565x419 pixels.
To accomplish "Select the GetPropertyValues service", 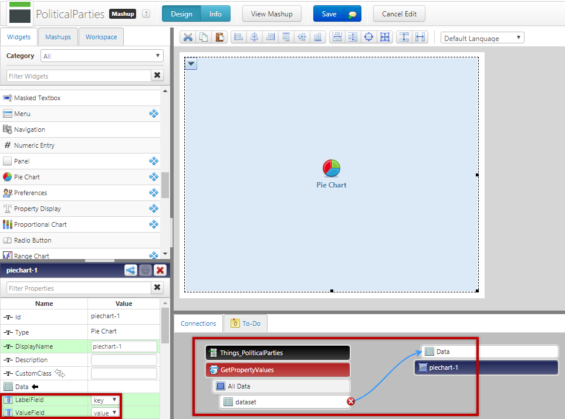I will click(x=278, y=370).
